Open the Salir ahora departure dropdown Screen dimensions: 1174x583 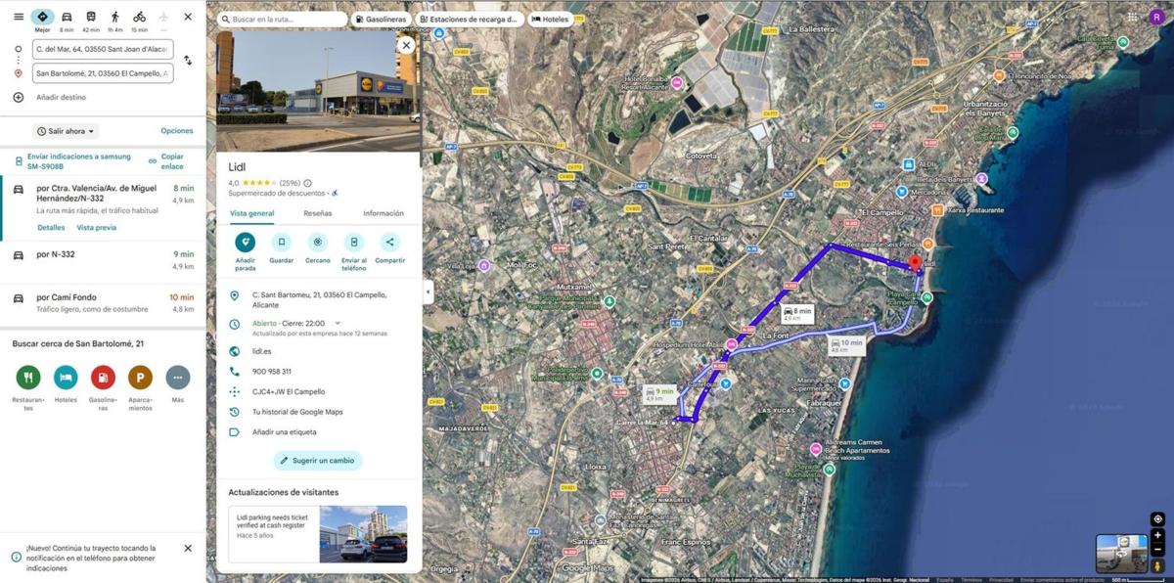[x=67, y=131]
